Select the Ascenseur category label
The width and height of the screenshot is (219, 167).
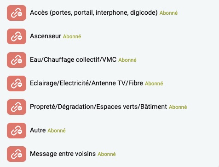(46, 36)
